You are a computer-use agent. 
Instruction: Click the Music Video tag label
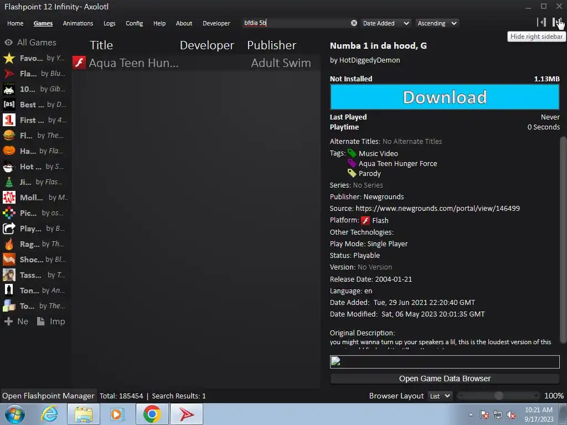[x=378, y=154]
